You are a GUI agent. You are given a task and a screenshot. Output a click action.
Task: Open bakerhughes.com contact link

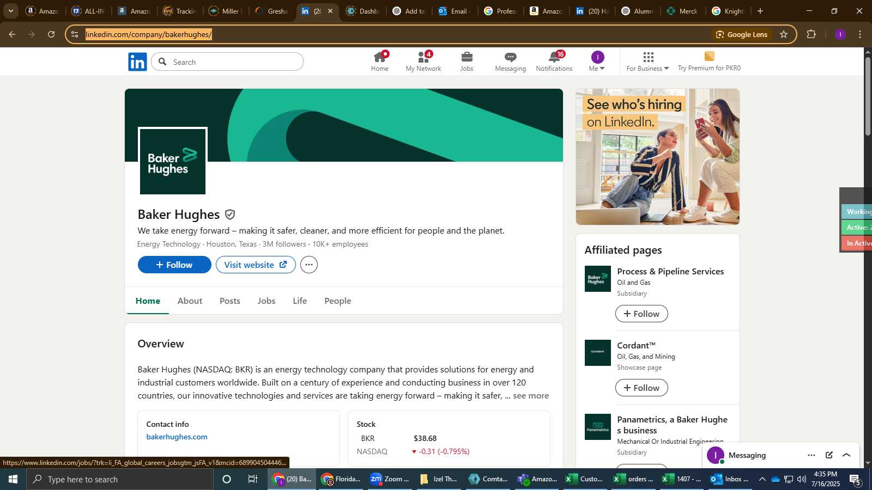click(x=177, y=437)
